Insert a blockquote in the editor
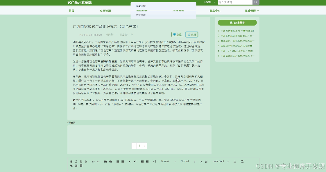This screenshot has width=326, height=172. [93, 162]
